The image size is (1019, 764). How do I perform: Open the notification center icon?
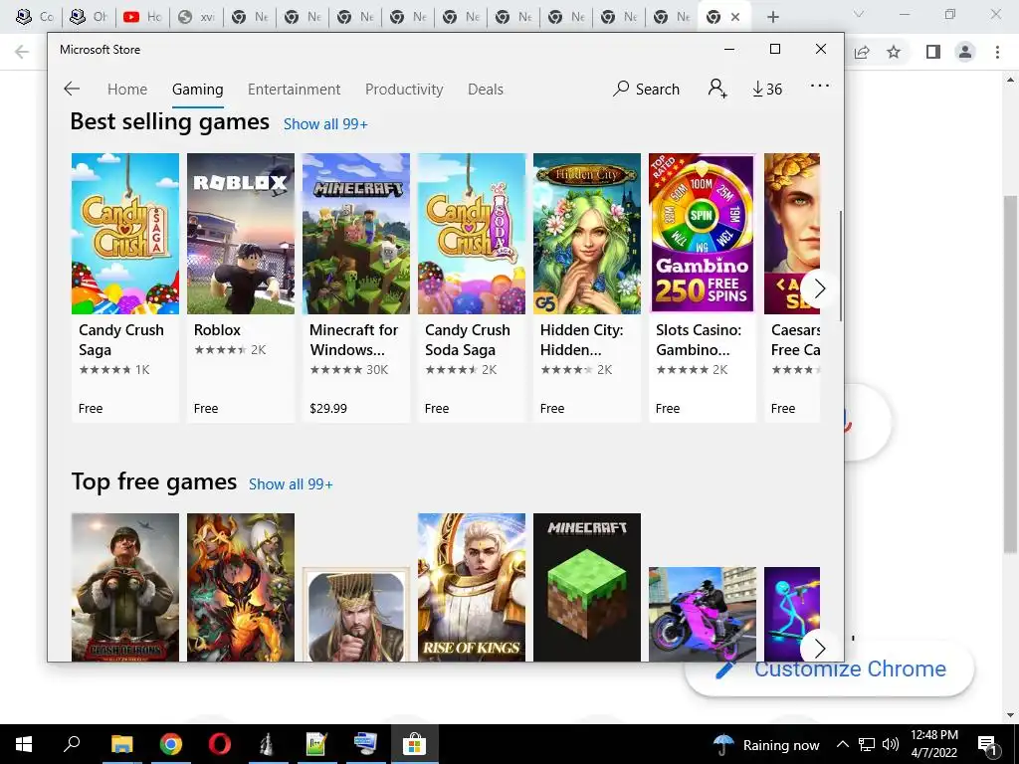987,744
